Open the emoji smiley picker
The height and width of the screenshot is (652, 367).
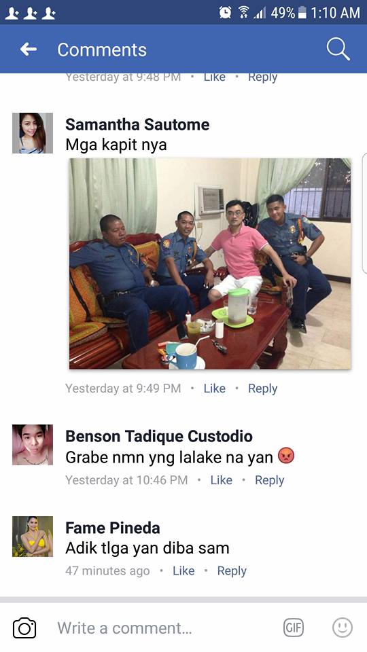tap(343, 628)
